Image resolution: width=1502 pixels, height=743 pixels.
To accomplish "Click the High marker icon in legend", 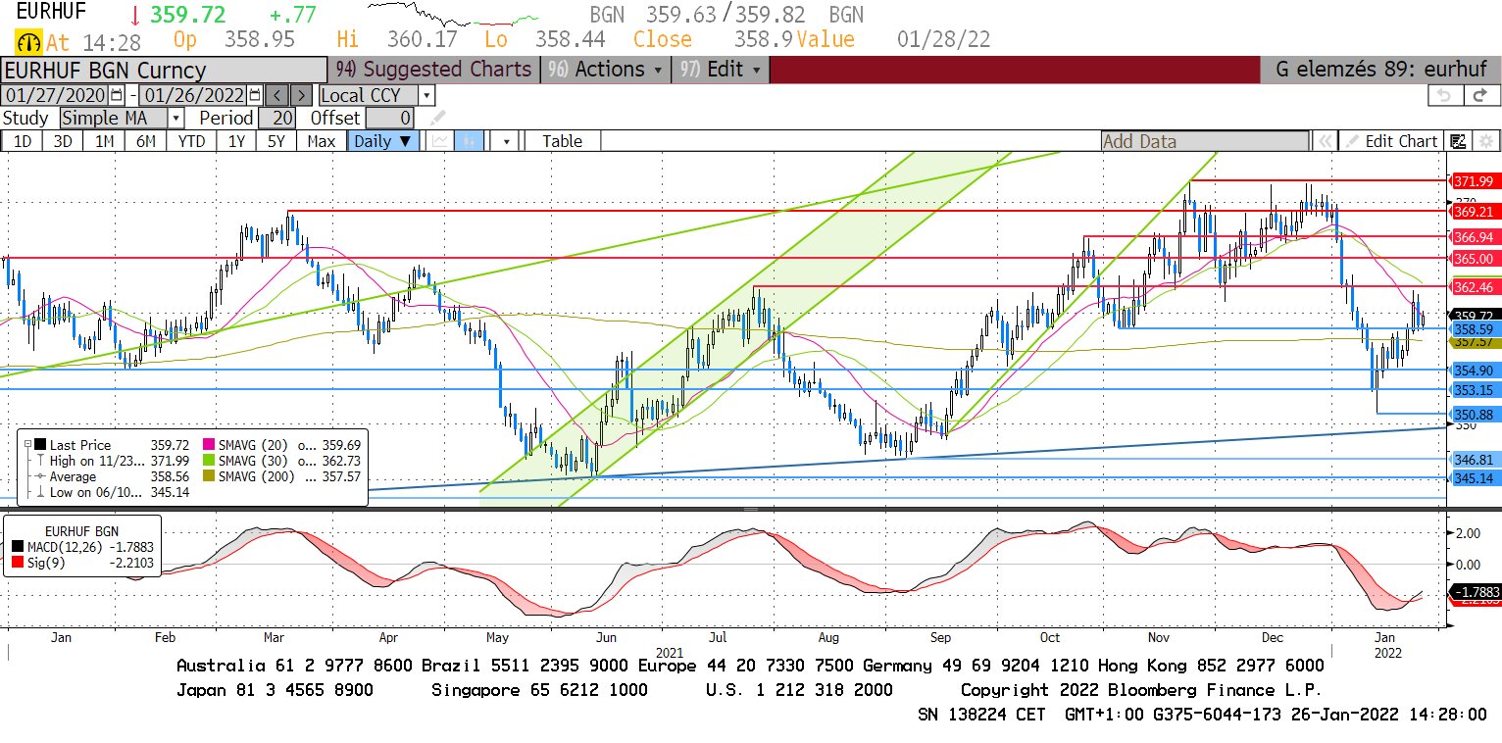I will (x=39, y=461).
